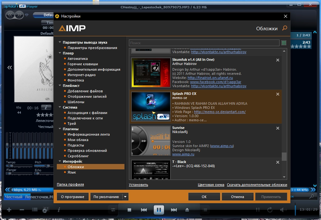The height and width of the screenshot is (220, 321).
Task: Click the Tempo slider in player
Action: (19, 166)
